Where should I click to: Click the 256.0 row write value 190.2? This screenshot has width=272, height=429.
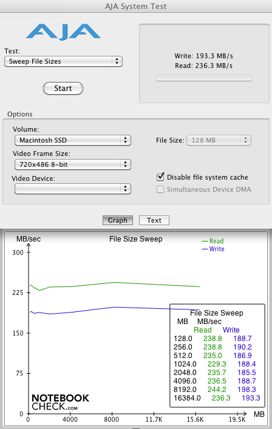[242, 347]
